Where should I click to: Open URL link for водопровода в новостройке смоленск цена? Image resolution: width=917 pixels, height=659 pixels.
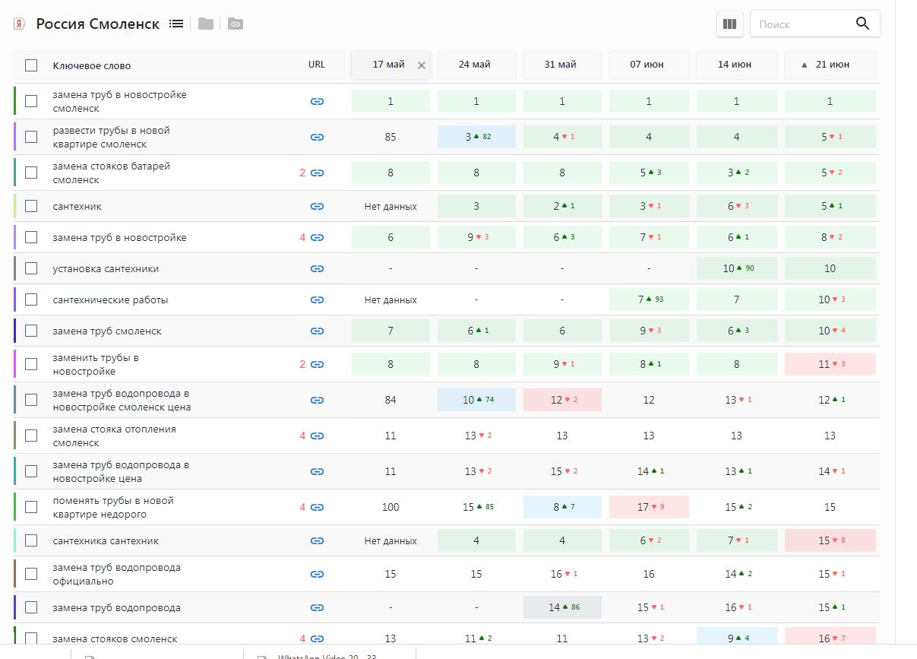[x=318, y=400]
